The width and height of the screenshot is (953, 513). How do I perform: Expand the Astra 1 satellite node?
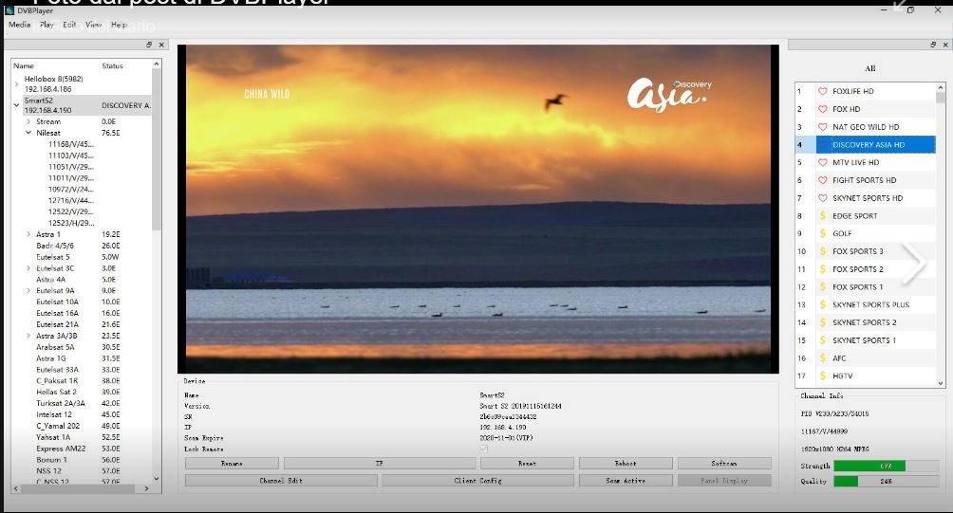(x=28, y=233)
